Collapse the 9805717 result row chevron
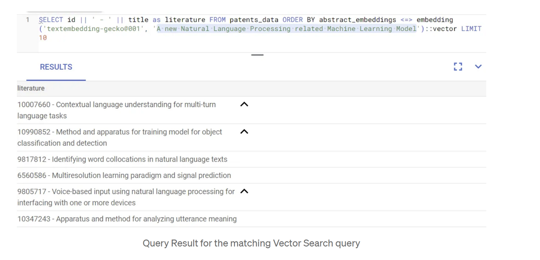The width and height of the screenshot is (540, 260). 244,191
